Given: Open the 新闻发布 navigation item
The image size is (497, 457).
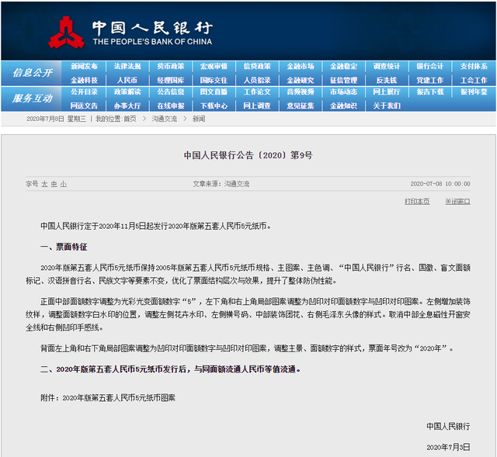Looking at the screenshot, I should pyautogui.click(x=84, y=67).
